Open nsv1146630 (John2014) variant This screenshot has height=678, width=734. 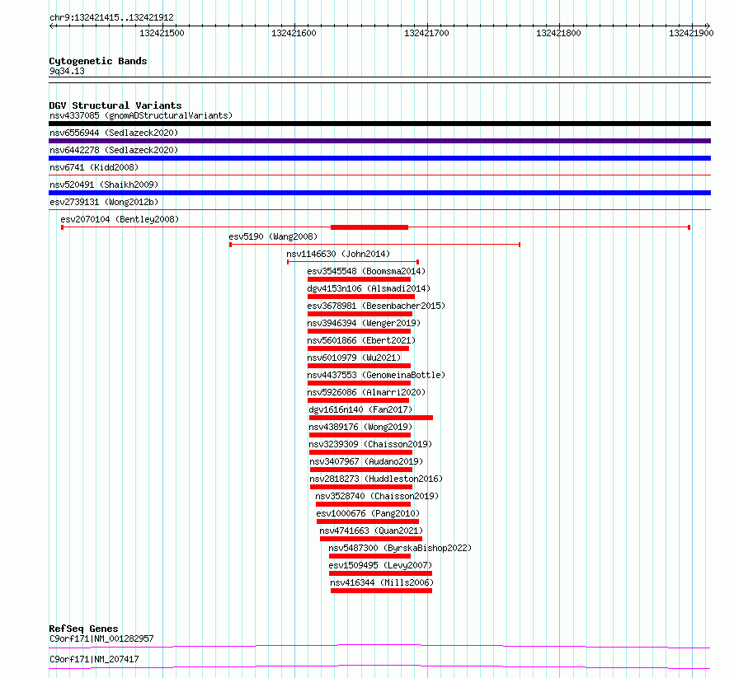338,254
